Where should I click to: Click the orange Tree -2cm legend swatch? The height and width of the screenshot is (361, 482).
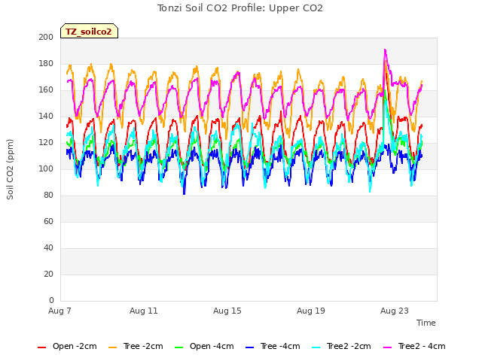pos(112,347)
